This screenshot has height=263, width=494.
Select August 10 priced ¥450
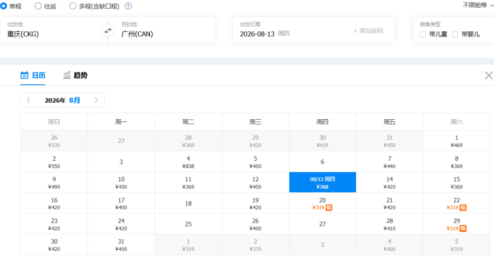121,182
